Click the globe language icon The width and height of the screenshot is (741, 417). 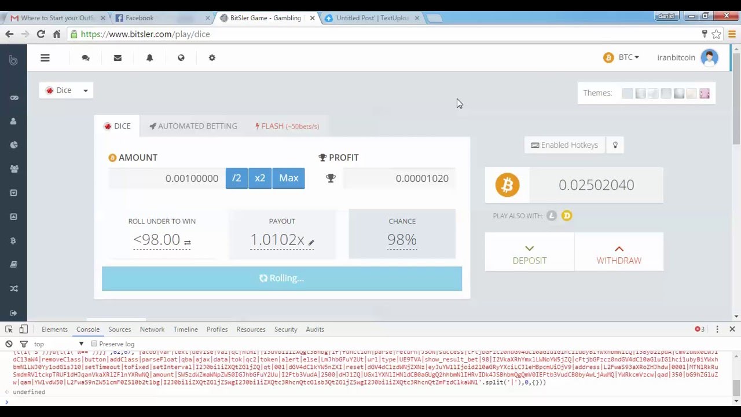coord(181,58)
